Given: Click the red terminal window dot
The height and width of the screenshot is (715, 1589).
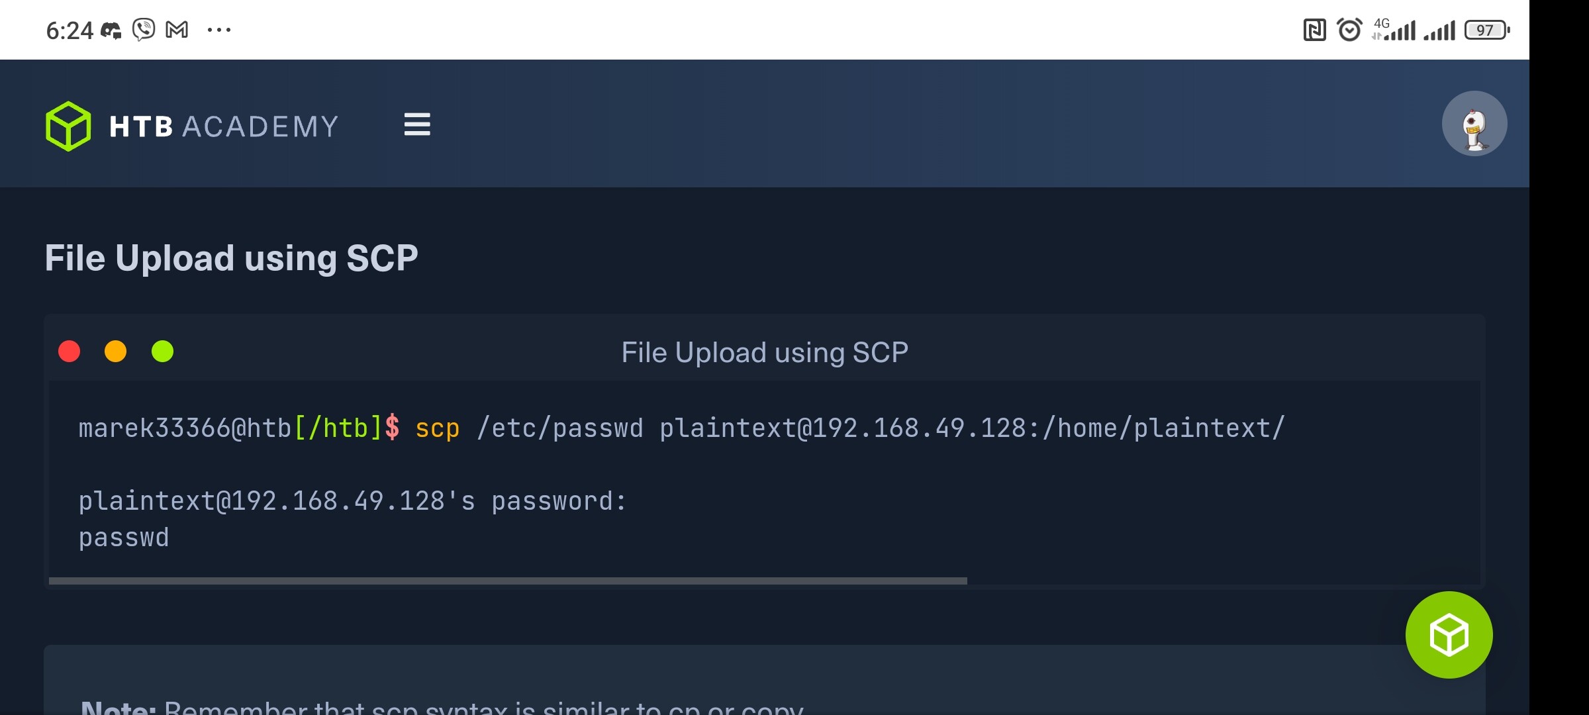Looking at the screenshot, I should (70, 352).
